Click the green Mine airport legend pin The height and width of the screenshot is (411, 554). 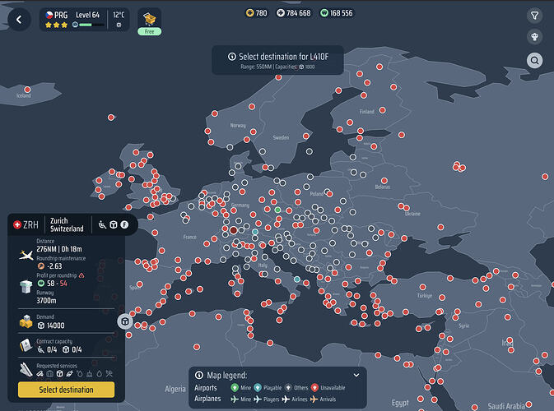[235, 388]
